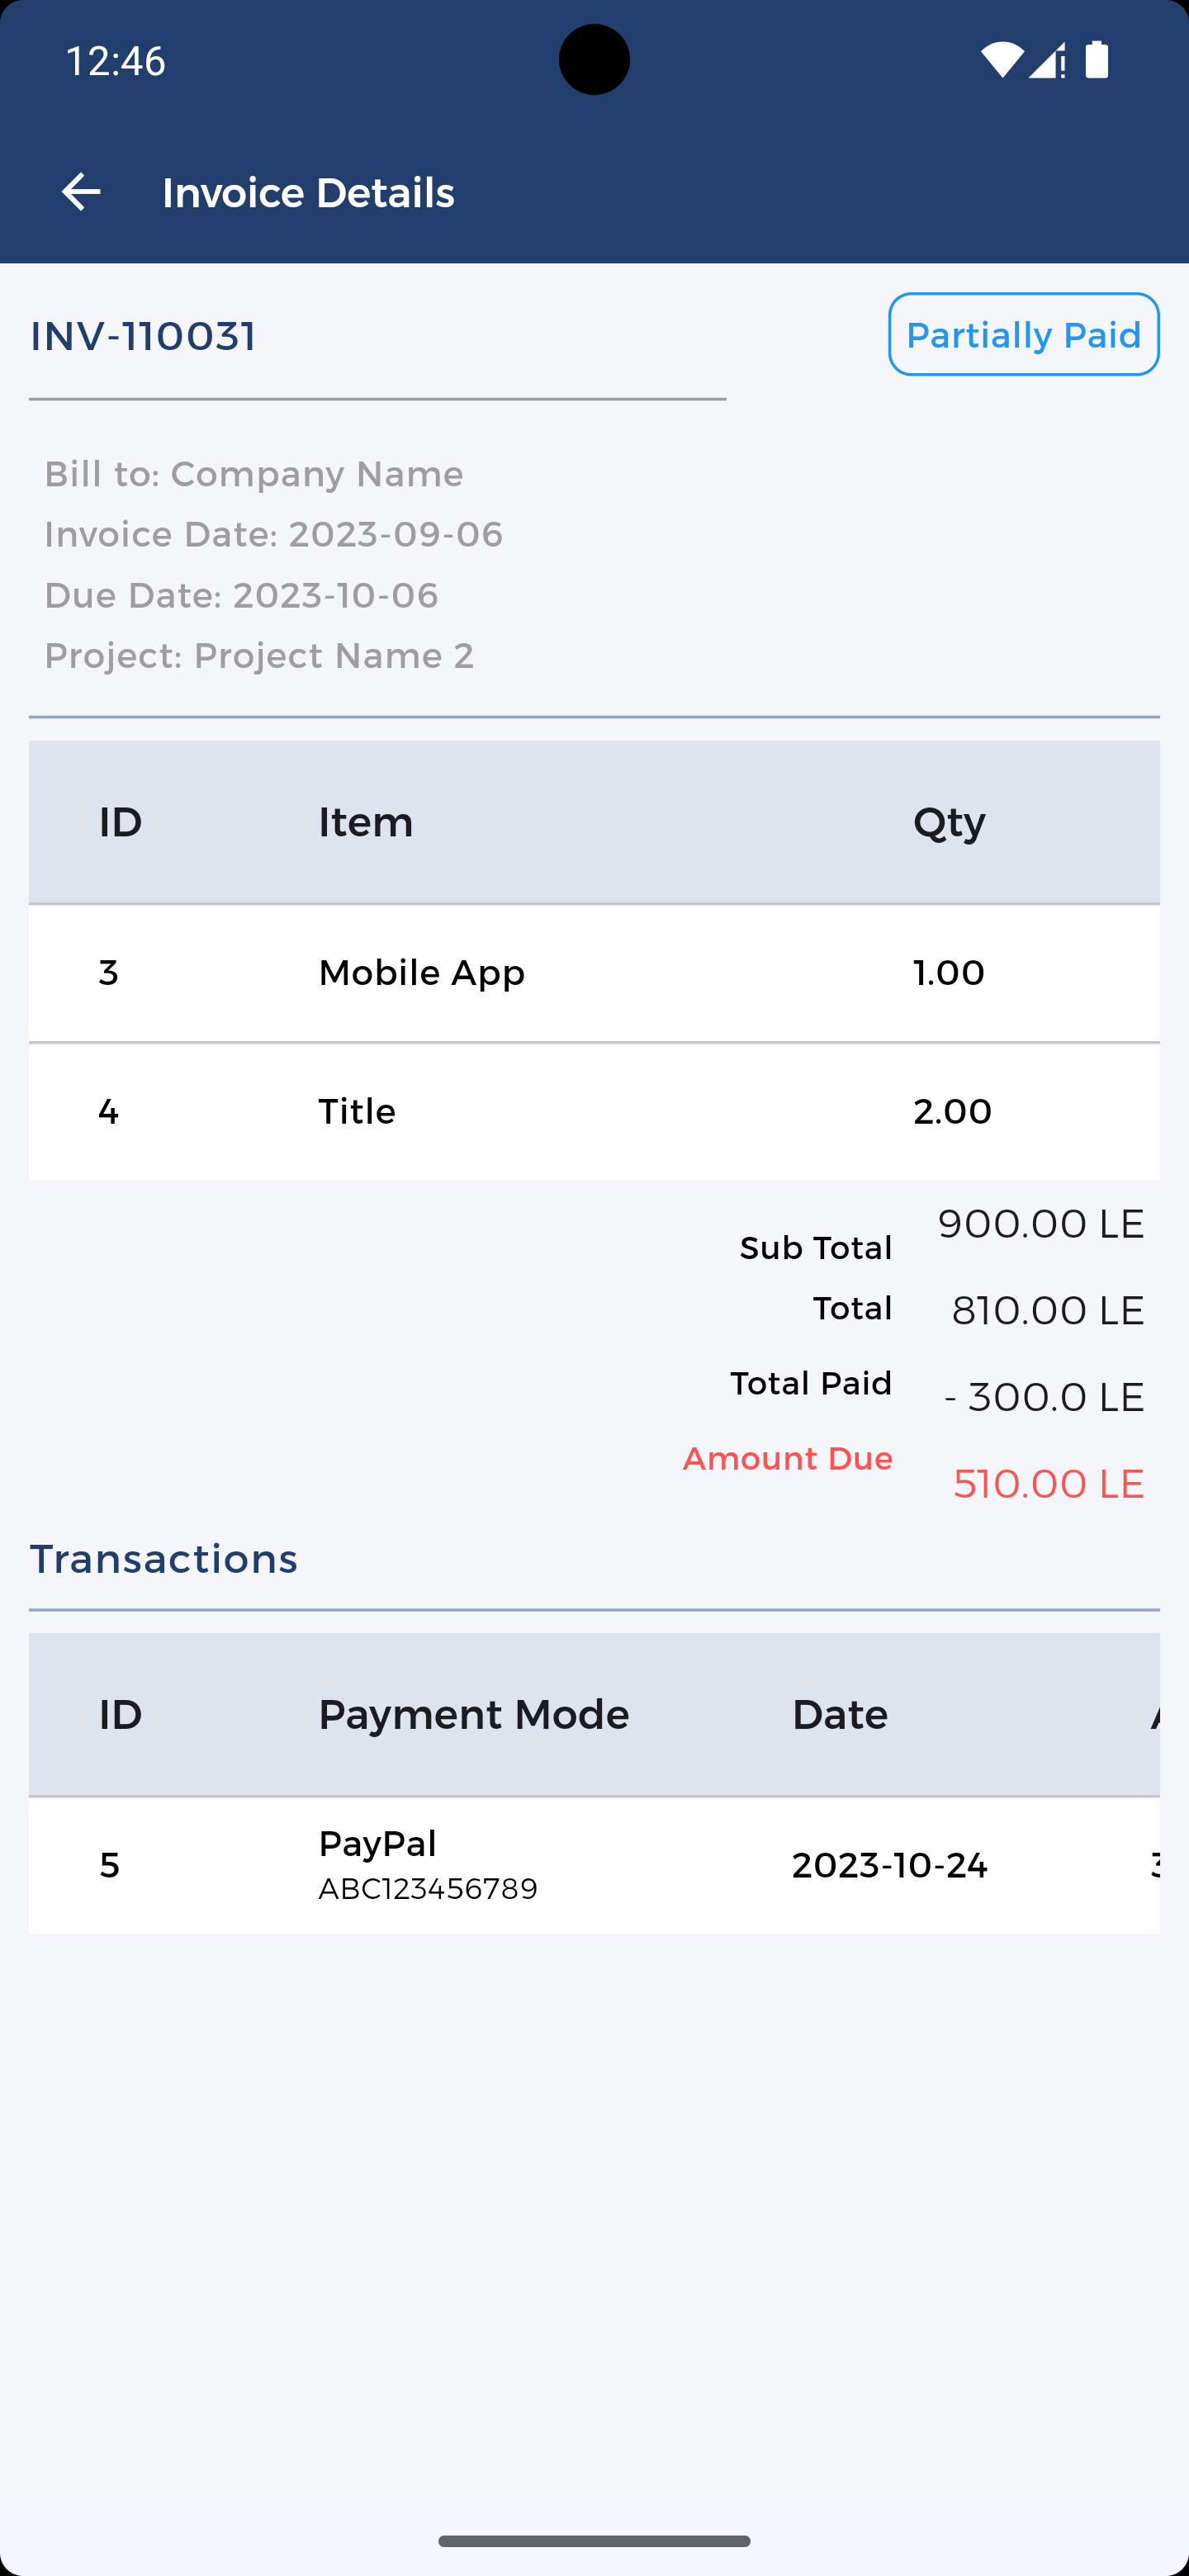1189x2576 pixels.
Task: Tap the PayPal transaction row
Action: click(x=594, y=1865)
